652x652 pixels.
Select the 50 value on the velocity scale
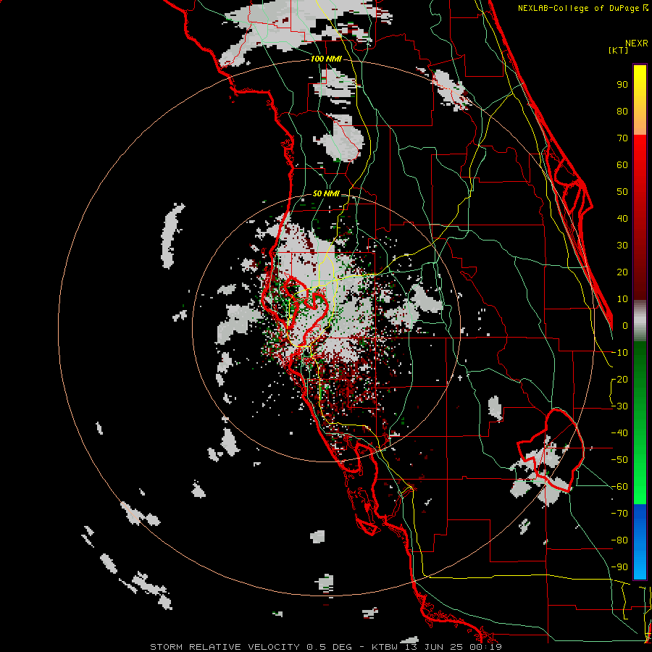(622, 192)
